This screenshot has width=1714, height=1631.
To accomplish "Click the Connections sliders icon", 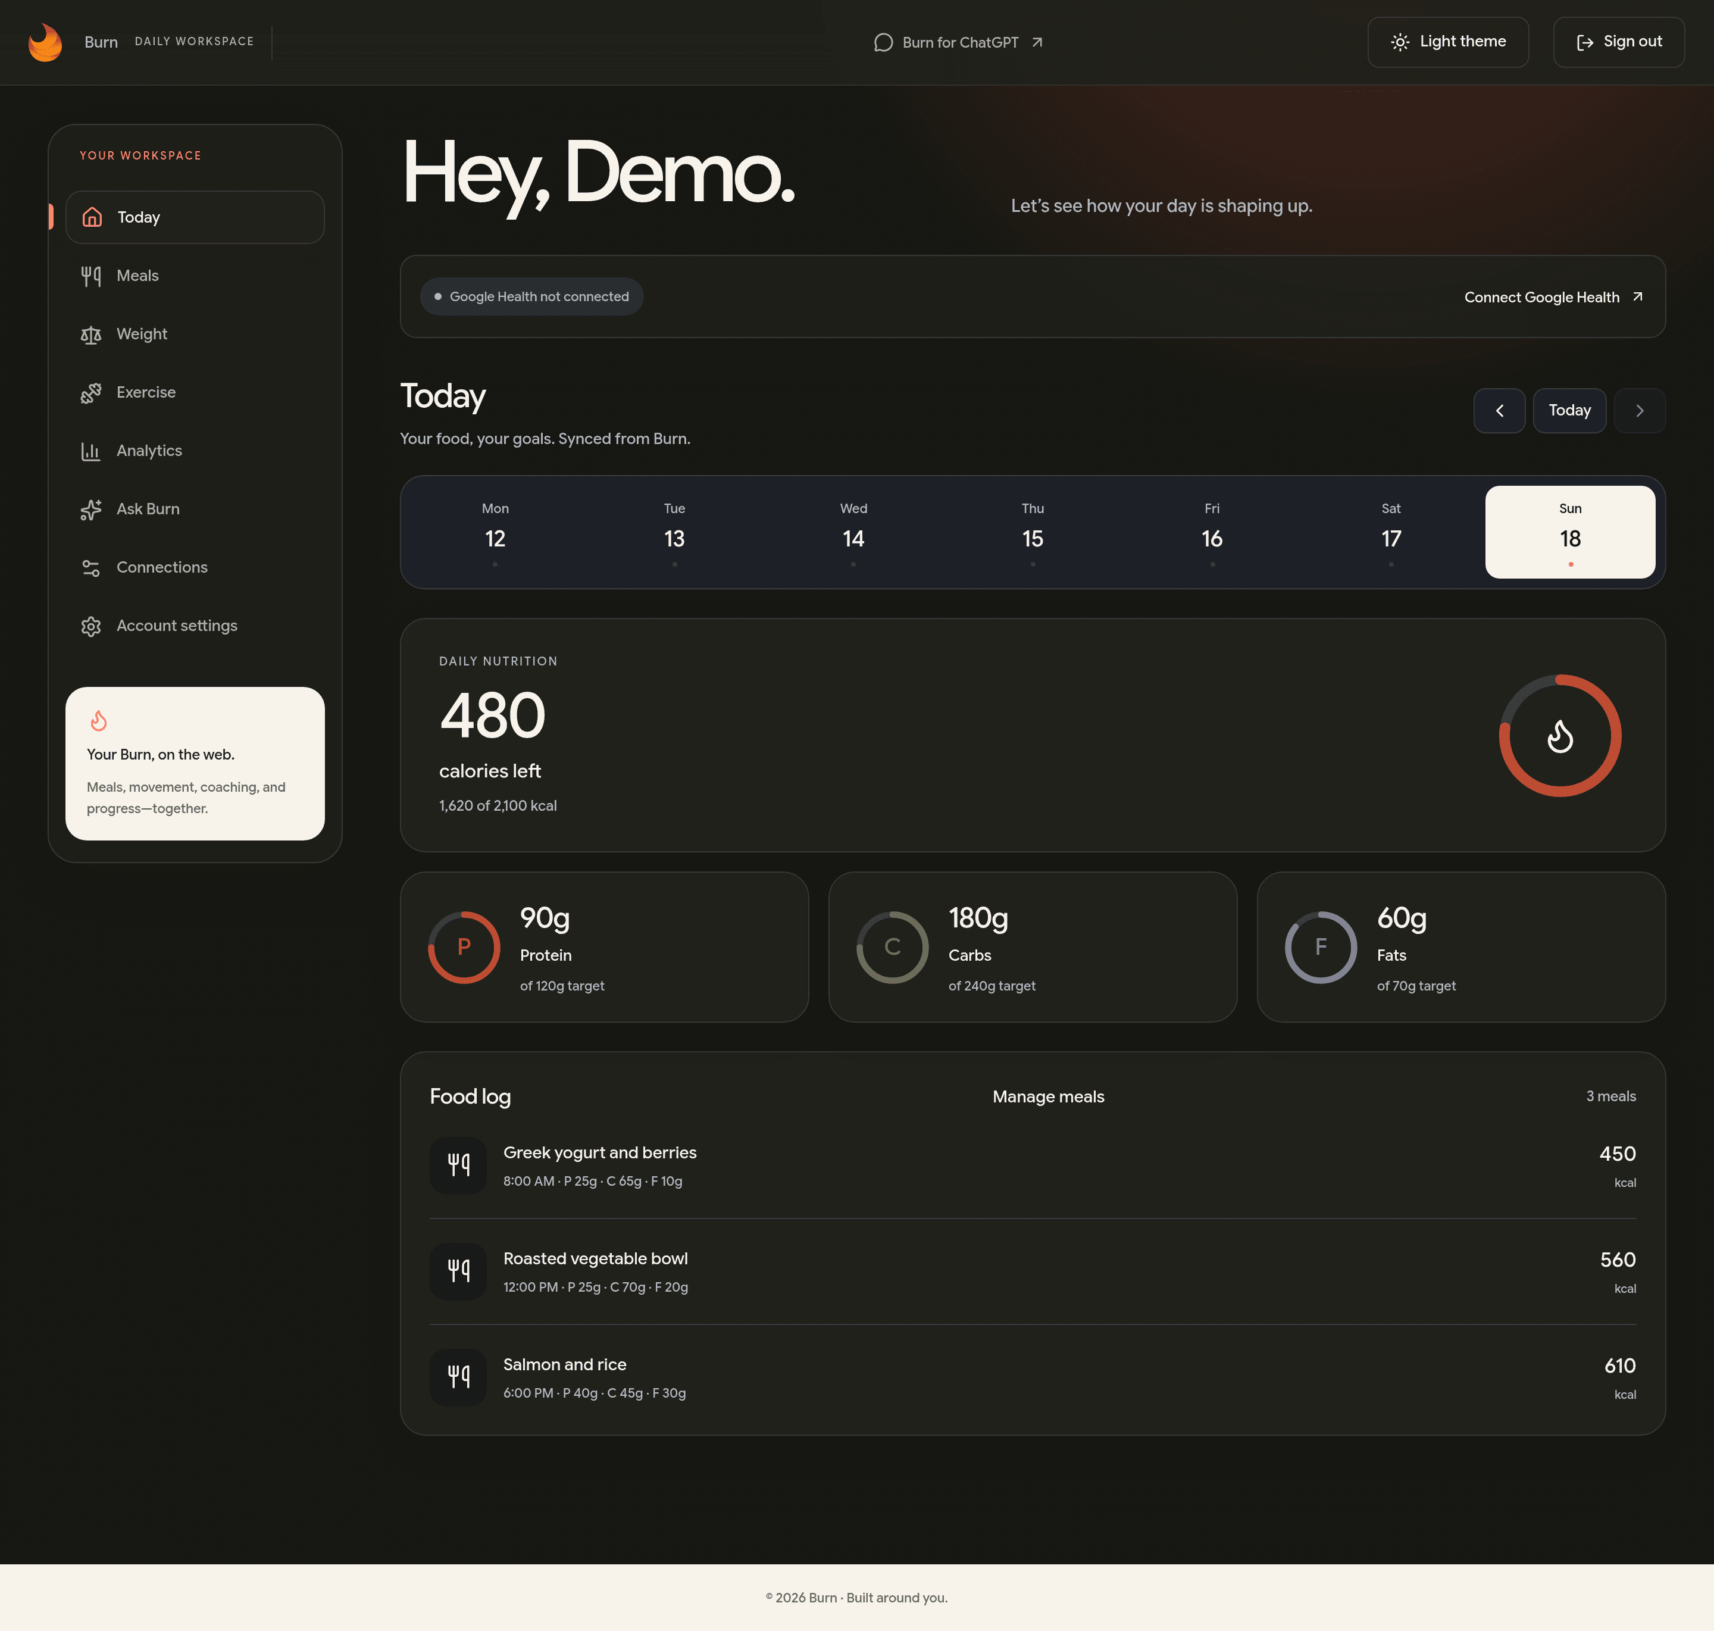I will click(91, 568).
